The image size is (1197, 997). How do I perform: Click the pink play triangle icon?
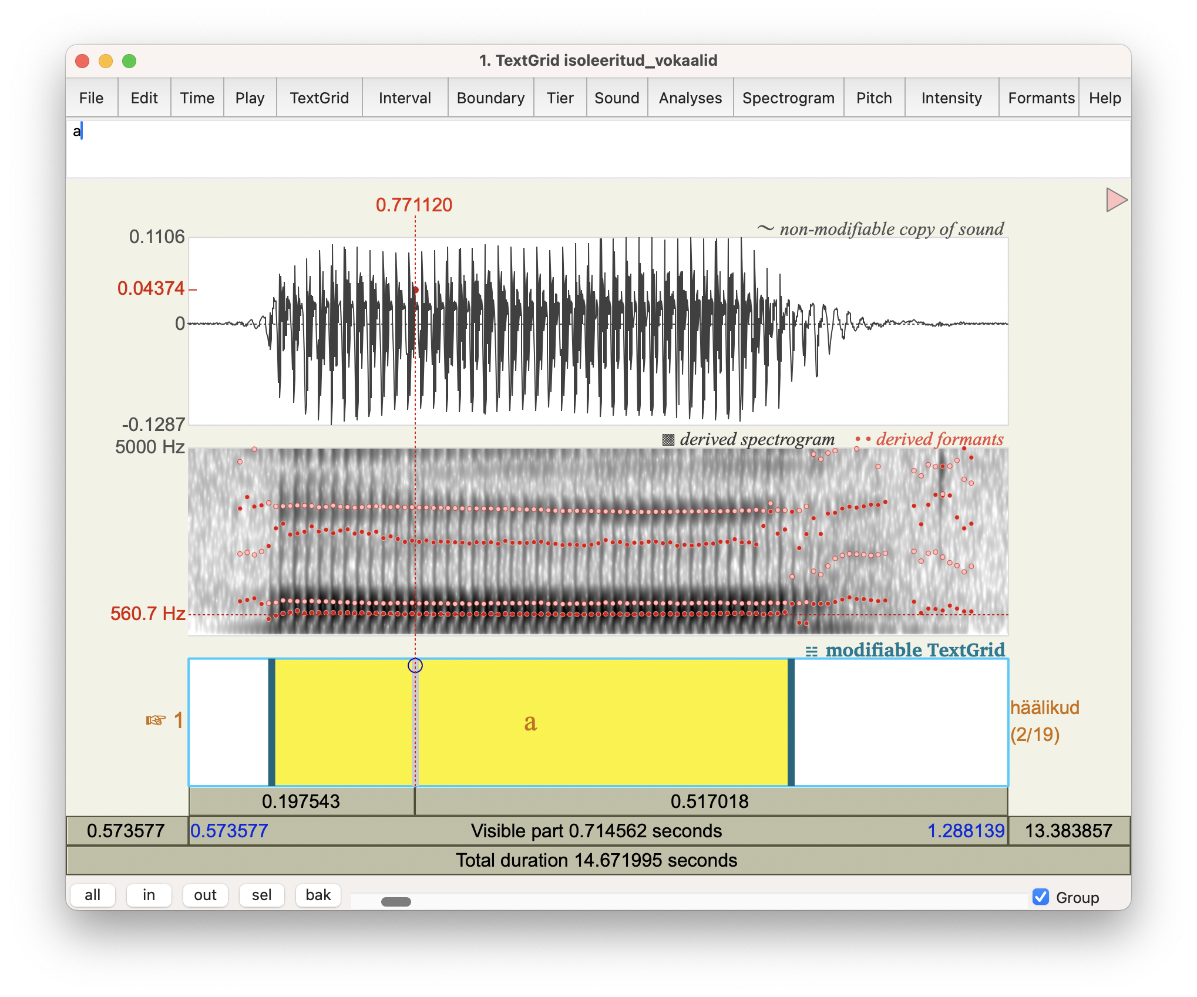click(1116, 200)
